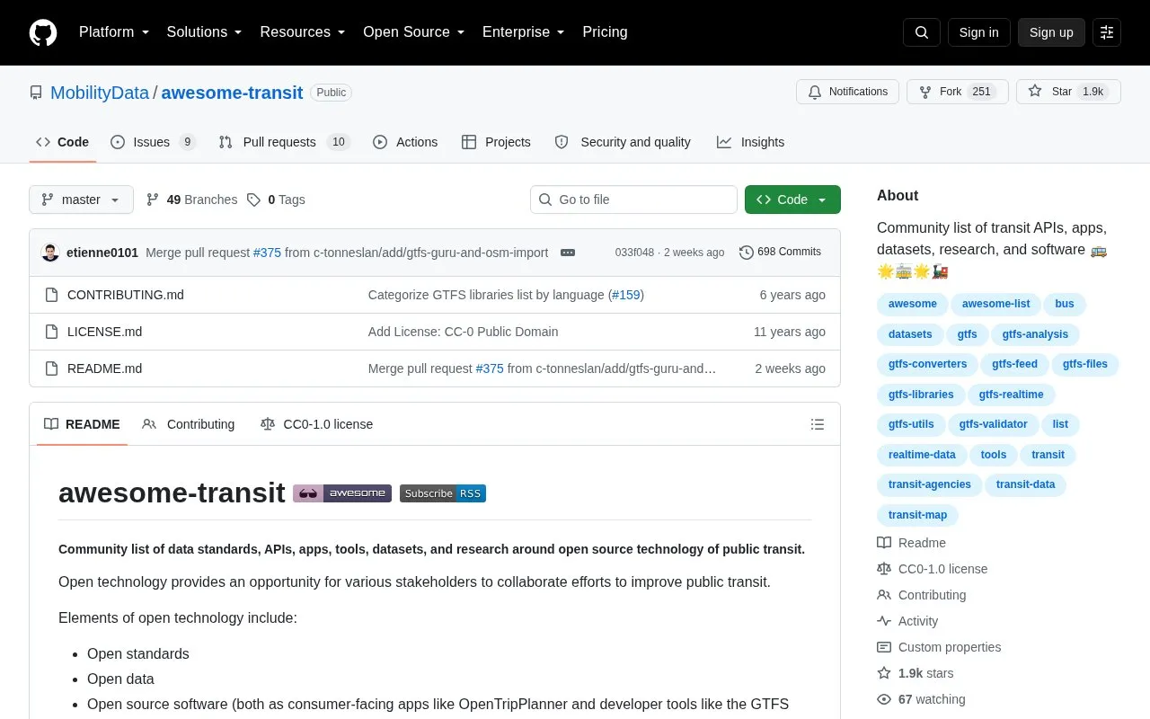Open the Projects tab
Viewport: 1150px width, 719px height.
click(496, 142)
